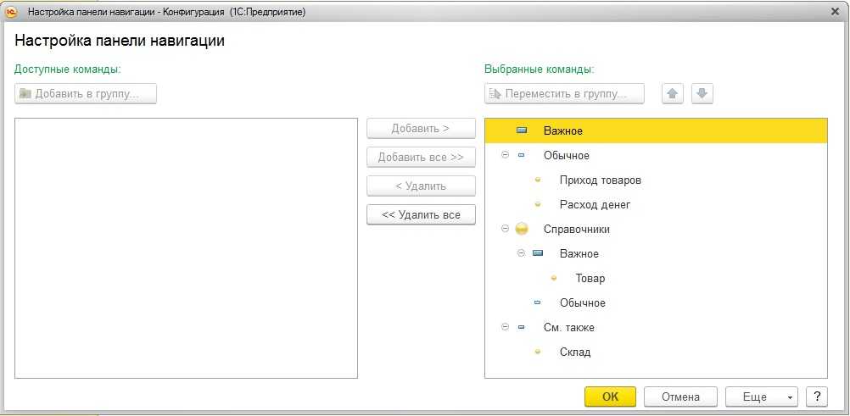Collapse the См. также group
The width and height of the screenshot is (850, 416).
506,327
